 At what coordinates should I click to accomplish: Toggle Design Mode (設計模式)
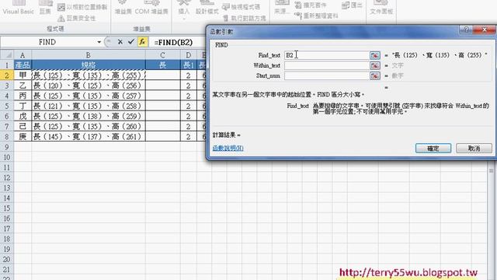(x=207, y=9)
